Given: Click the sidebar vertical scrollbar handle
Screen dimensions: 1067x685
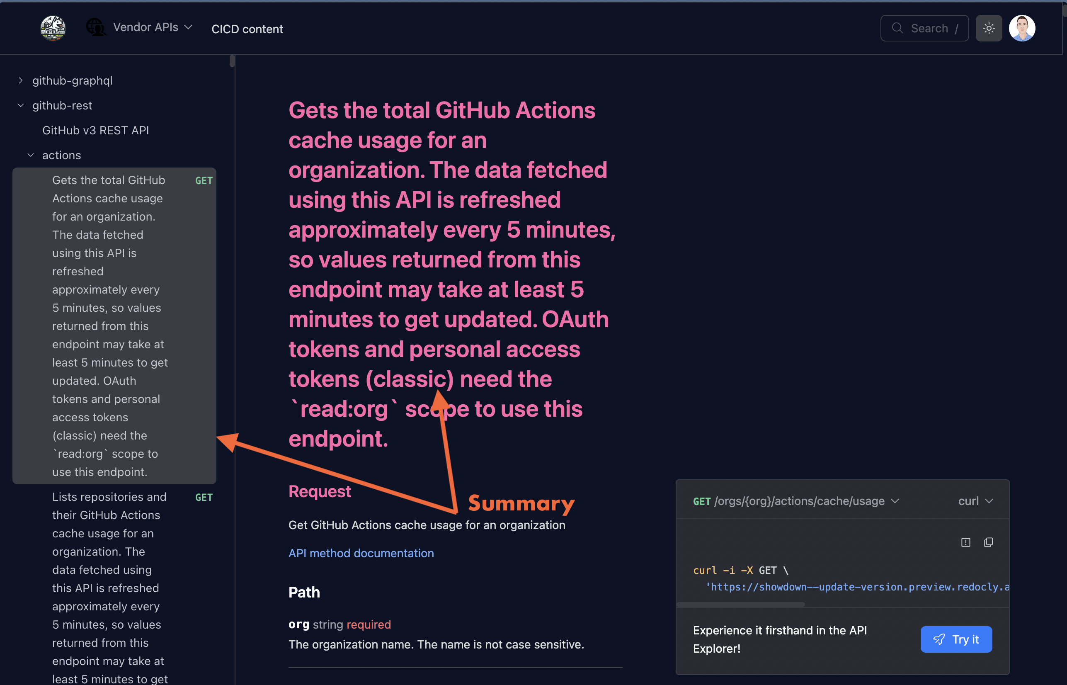Looking at the screenshot, I should coord(232,61).
